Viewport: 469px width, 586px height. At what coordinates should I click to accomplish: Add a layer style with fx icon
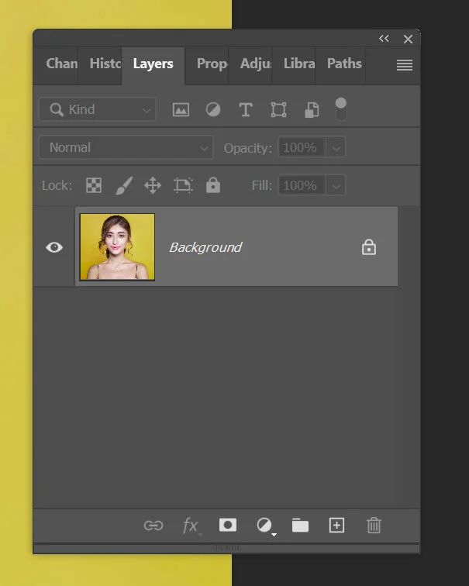pos(191,526)
